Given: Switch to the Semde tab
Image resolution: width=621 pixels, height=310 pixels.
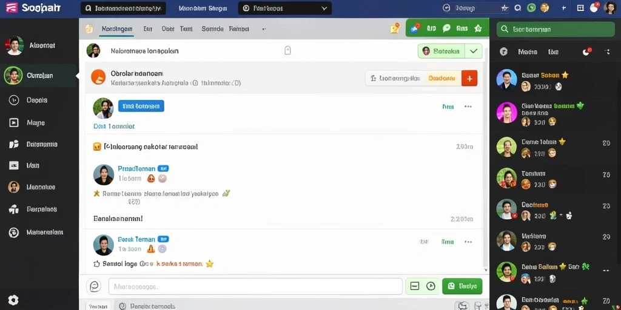Looking at the screenshot, I should point(213,28).
